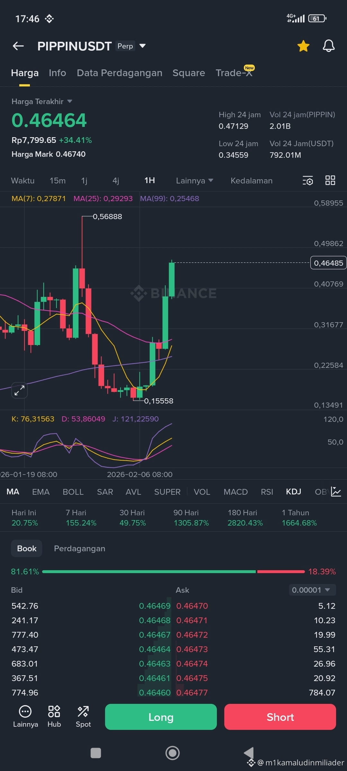Tap the 1 Tahun 1664.68% performance

[x=299, y=518]
